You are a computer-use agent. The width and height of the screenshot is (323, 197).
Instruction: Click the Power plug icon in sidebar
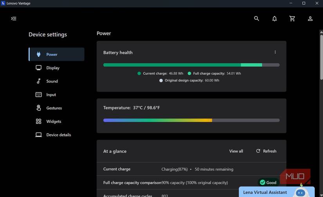38,54
